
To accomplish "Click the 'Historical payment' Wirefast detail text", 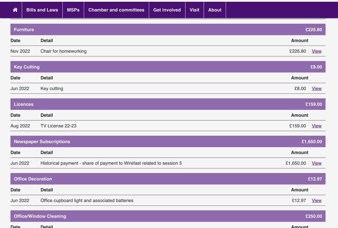I will [x=111, y=163].
